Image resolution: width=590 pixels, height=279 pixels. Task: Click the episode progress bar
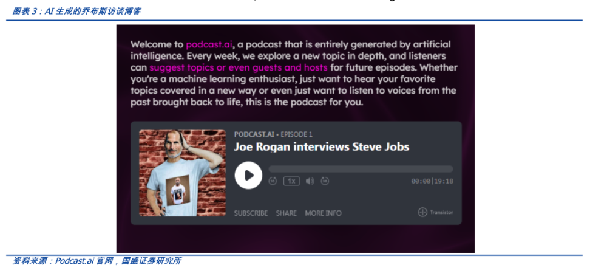click(x=361, y=169)
